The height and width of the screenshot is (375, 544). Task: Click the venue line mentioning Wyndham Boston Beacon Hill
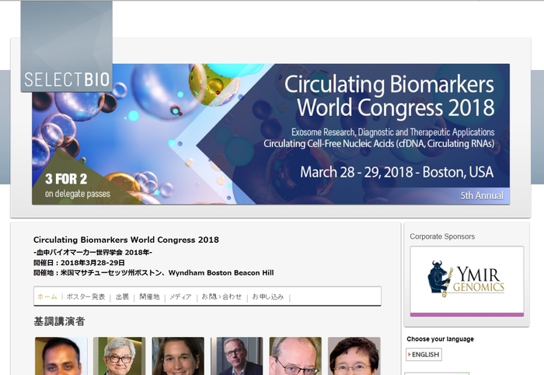[154, 272]
